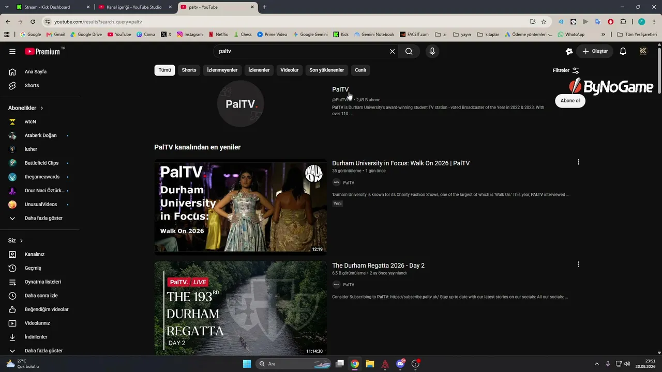
Task: Open the YouTube hamburger guide menu
Action: [x=12, y=51]
